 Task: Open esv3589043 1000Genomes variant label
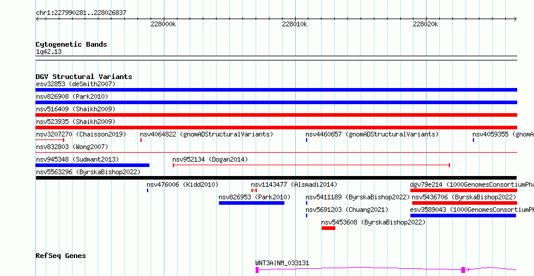coord(472,210)
